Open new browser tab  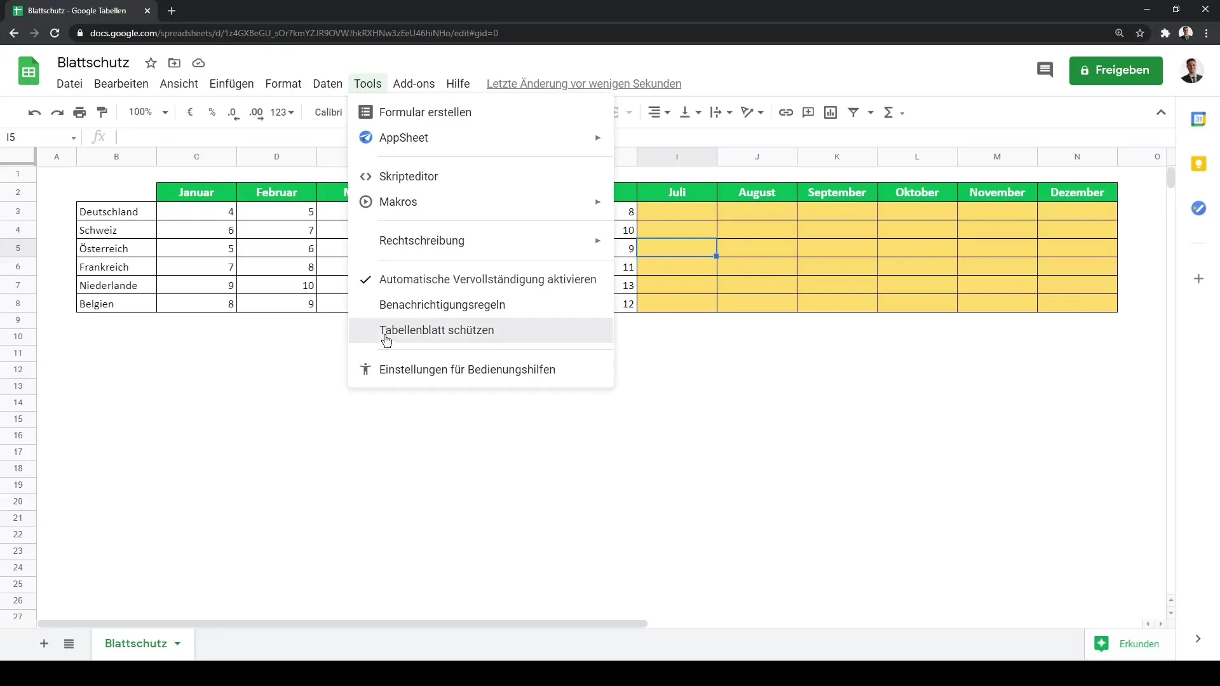[172, 11]
